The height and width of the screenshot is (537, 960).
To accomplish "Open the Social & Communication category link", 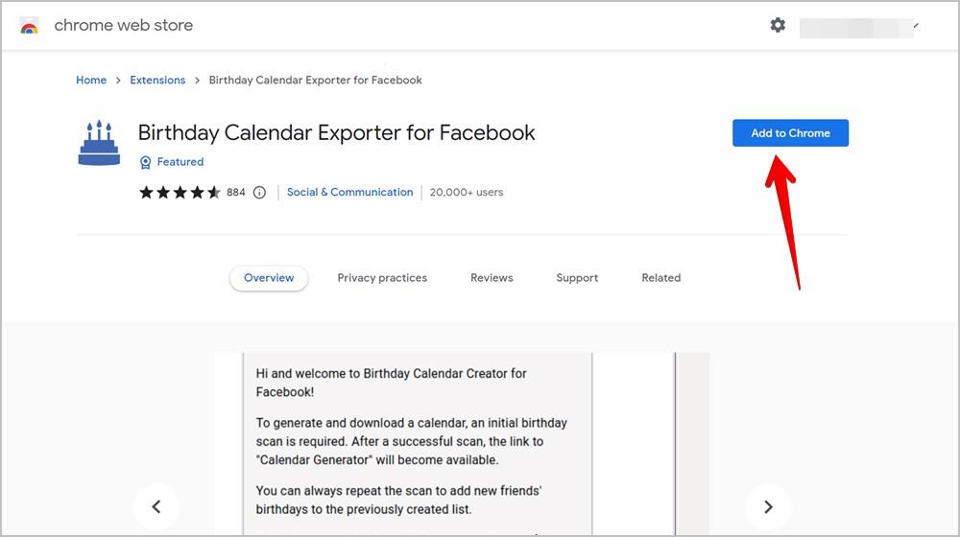I will pos(349,192).
